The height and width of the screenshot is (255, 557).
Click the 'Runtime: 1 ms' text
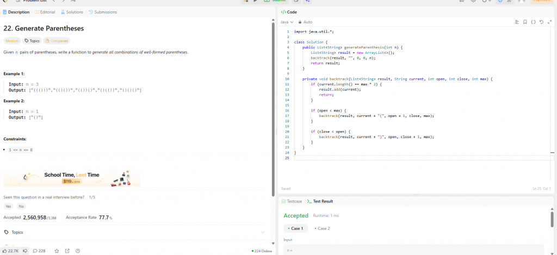pos(326,215)
